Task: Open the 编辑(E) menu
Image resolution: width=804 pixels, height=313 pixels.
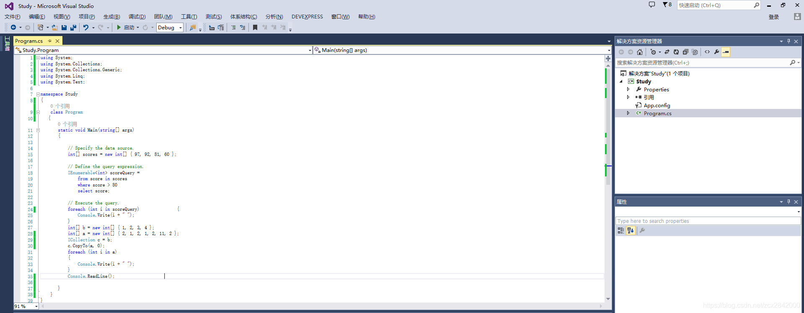Action: tap(37, 17)
